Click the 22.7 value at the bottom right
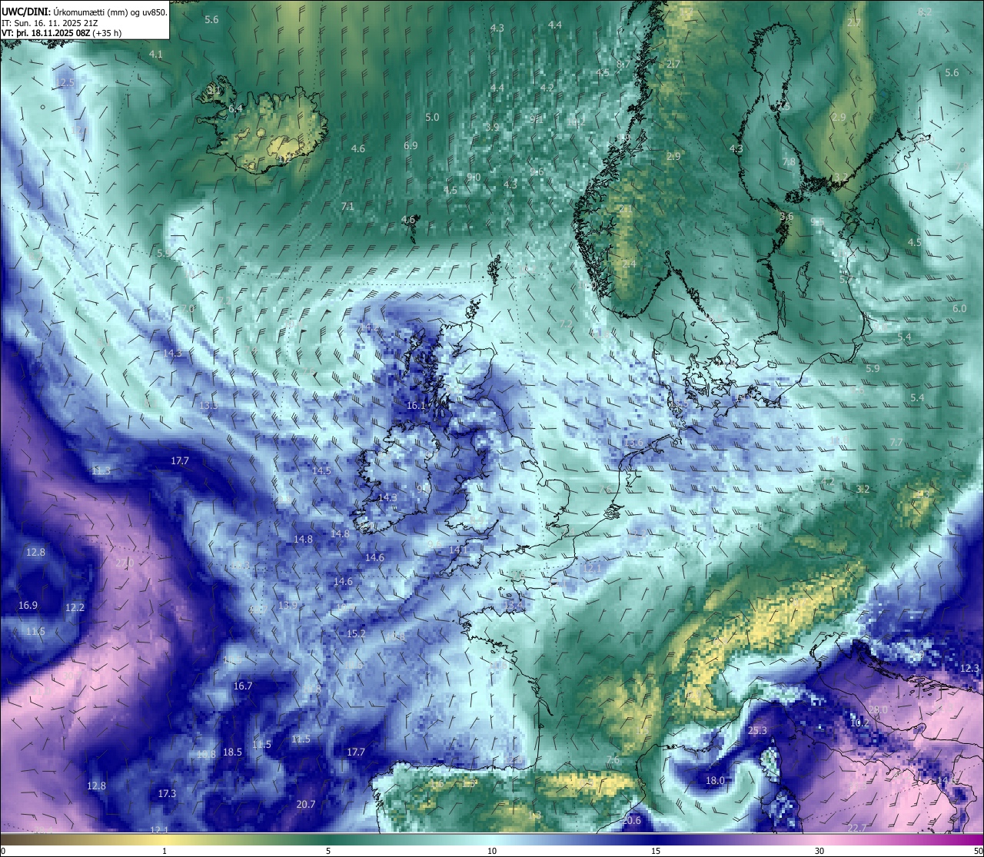Screen dimensions: 984x857 click(856, 828)
